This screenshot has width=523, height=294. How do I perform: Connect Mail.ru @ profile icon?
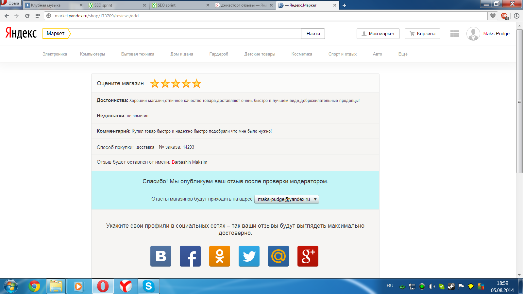278,256
